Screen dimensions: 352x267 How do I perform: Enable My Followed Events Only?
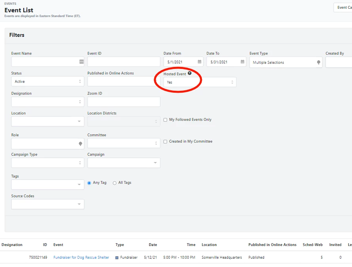(x=165, y=119)
